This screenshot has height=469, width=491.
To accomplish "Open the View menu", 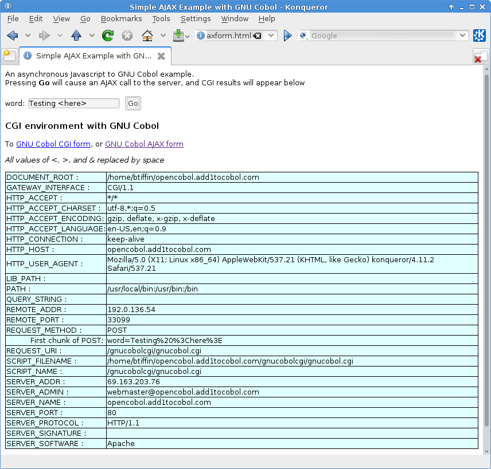I will [61, 19].
